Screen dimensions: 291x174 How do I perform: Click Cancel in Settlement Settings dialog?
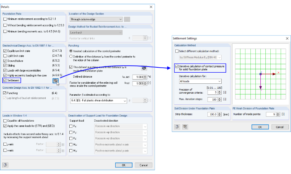280,127
